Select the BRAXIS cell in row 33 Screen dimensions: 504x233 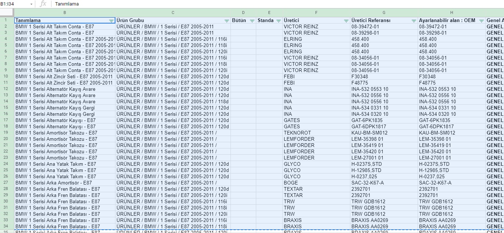(317, 220)
